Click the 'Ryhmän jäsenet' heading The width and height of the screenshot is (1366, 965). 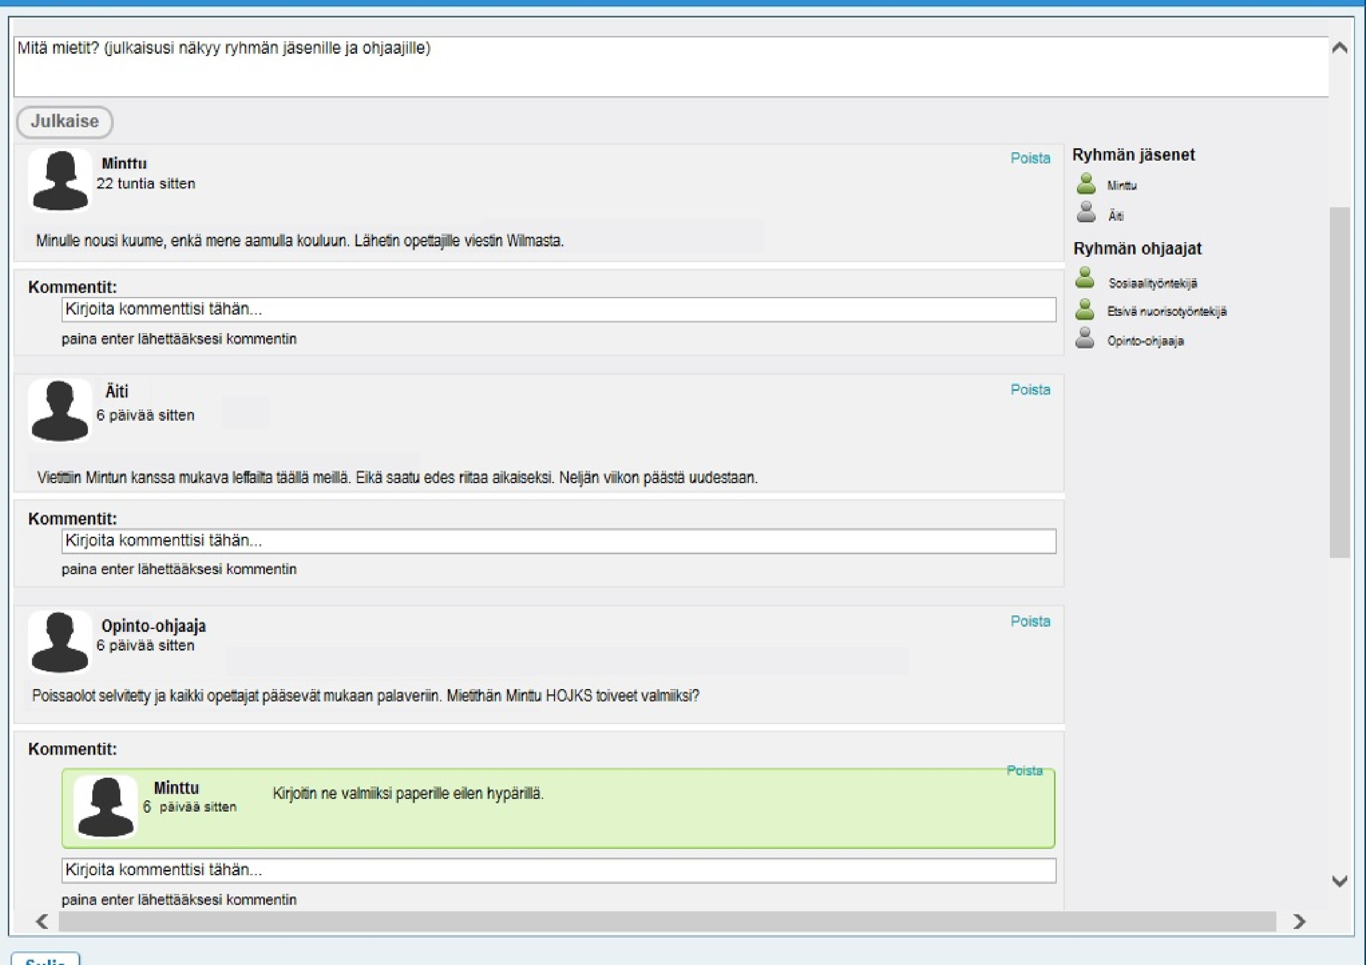coord(1133,155)
